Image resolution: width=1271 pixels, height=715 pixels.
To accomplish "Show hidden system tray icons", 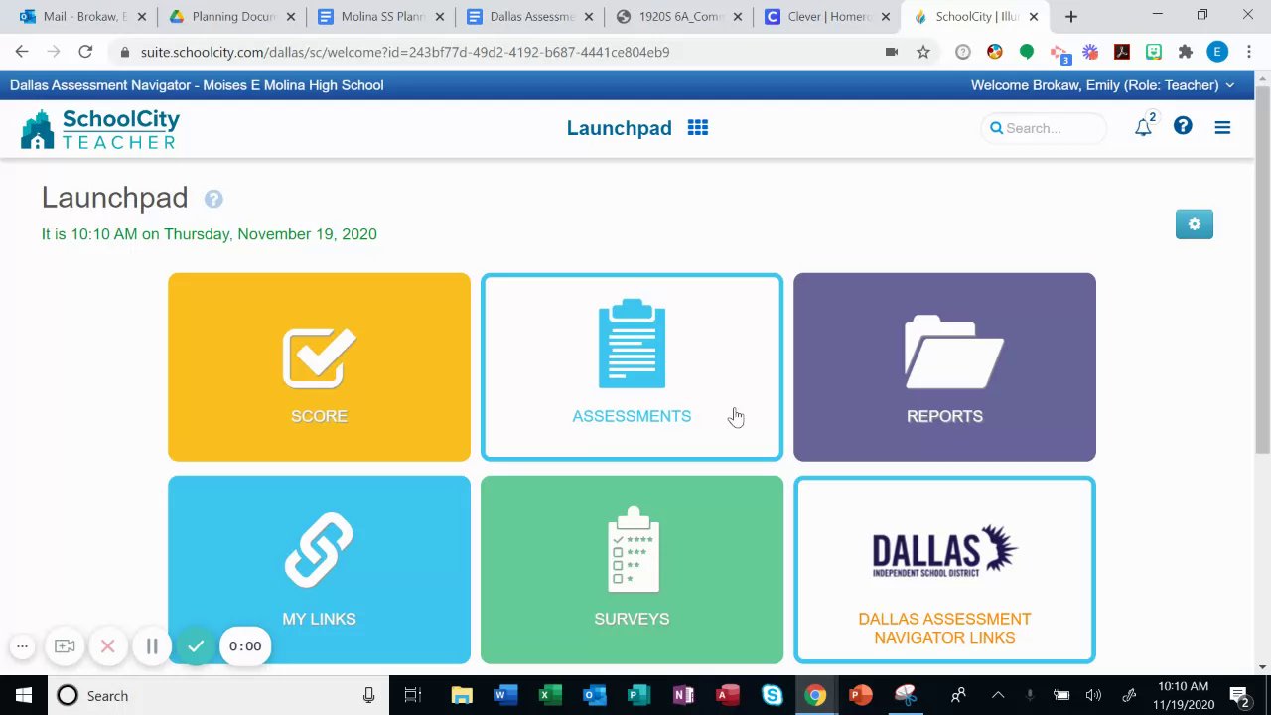I will point(998,696).
